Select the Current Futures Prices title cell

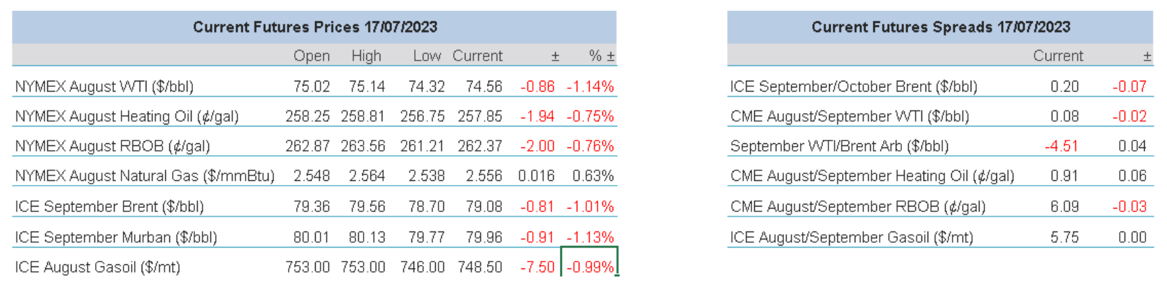(314, 27)
